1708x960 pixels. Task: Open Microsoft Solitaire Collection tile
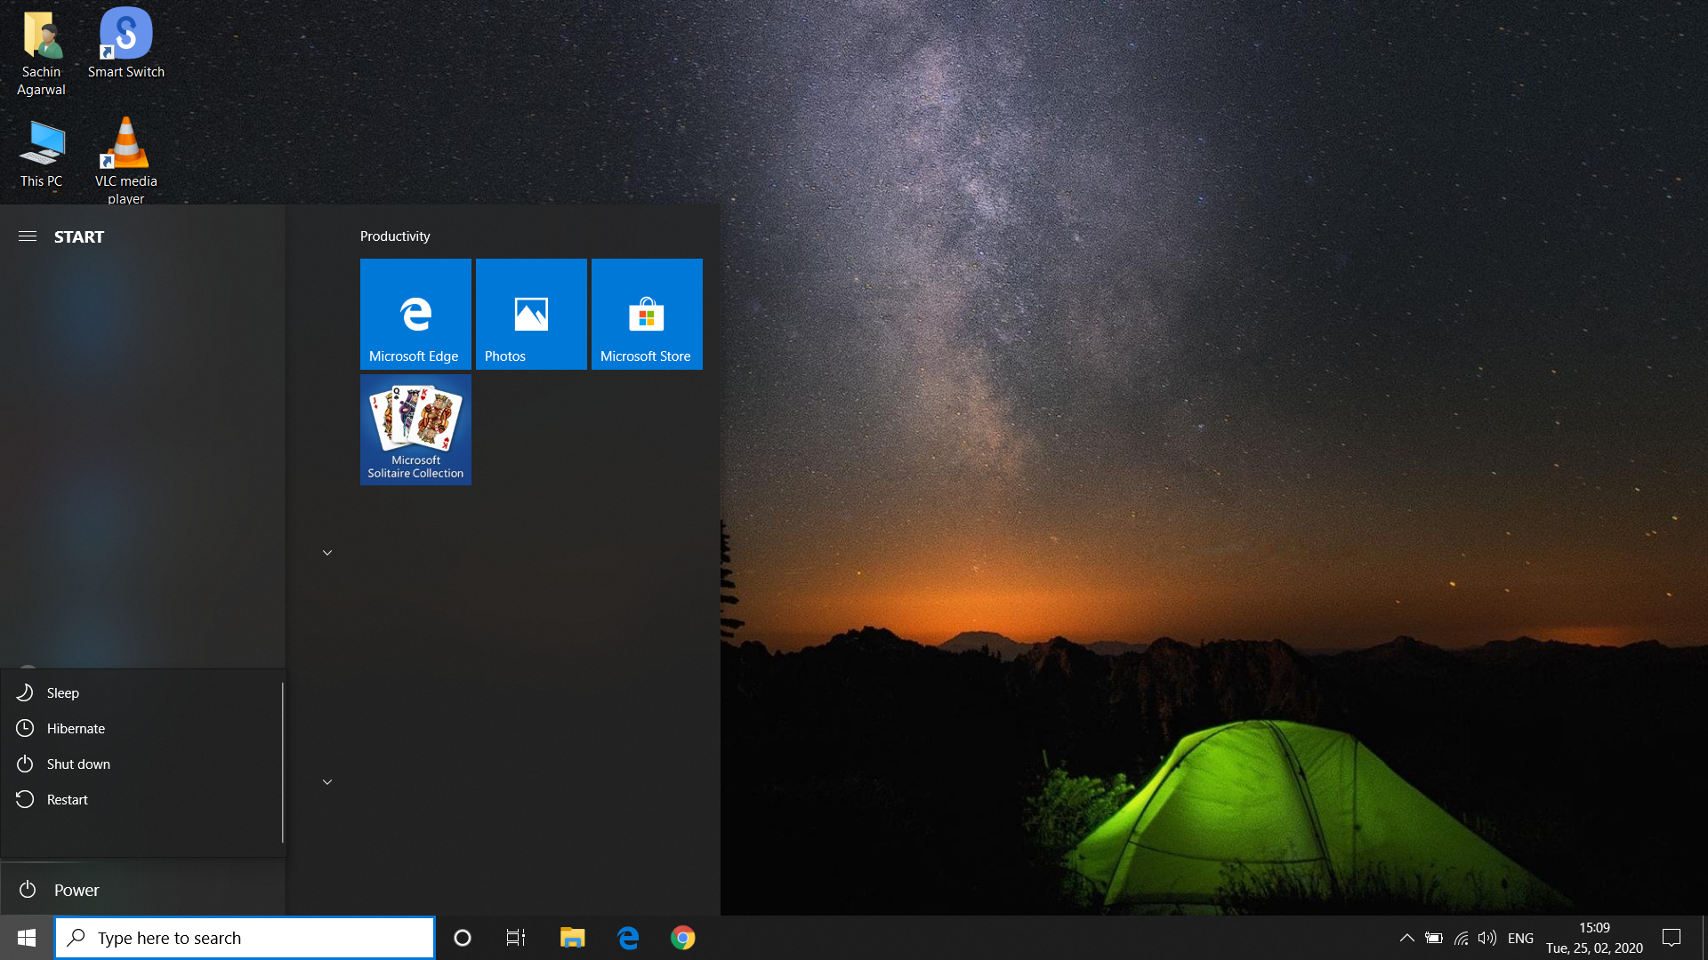point(415,429)
